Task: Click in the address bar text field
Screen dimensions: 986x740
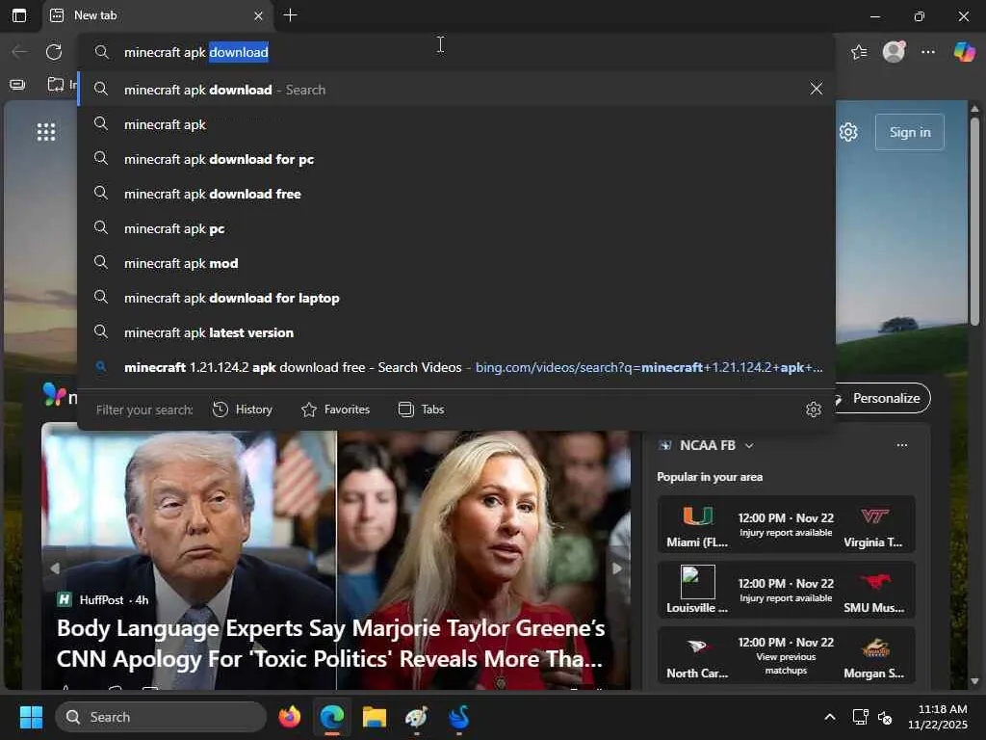Action: (456, 52)
